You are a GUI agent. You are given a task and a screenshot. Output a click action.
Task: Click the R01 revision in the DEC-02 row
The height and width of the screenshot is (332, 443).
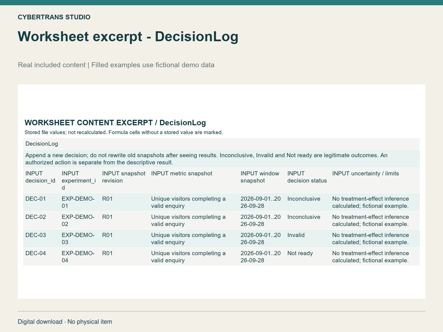pyautogui.click(x=107, y=217)
